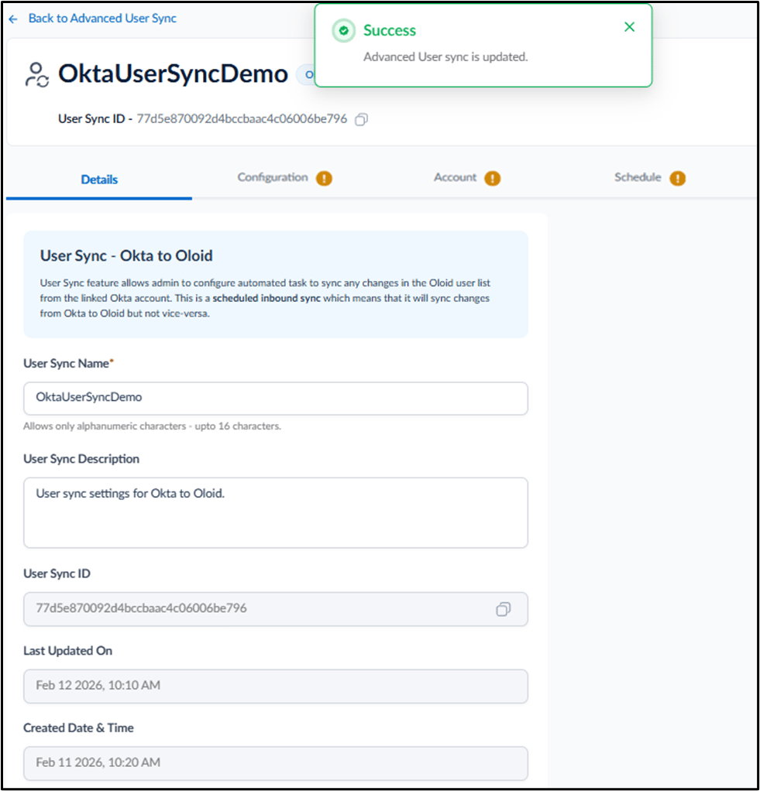Switch to the Schedule tab
Screen dimensions: 760x791
click(638, 177)
